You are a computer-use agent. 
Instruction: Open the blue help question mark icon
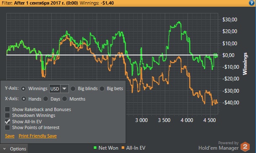pyautogui.click(x=252, y=3)
